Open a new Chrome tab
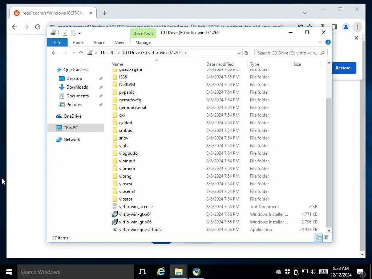This screenshot has width=372, height=279. coord(105,13)
